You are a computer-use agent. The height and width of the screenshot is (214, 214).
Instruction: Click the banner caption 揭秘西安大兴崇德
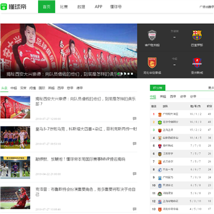click(x=64, y=74)
